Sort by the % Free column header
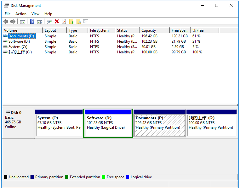 pyautogui.click(x=205, y=30)
